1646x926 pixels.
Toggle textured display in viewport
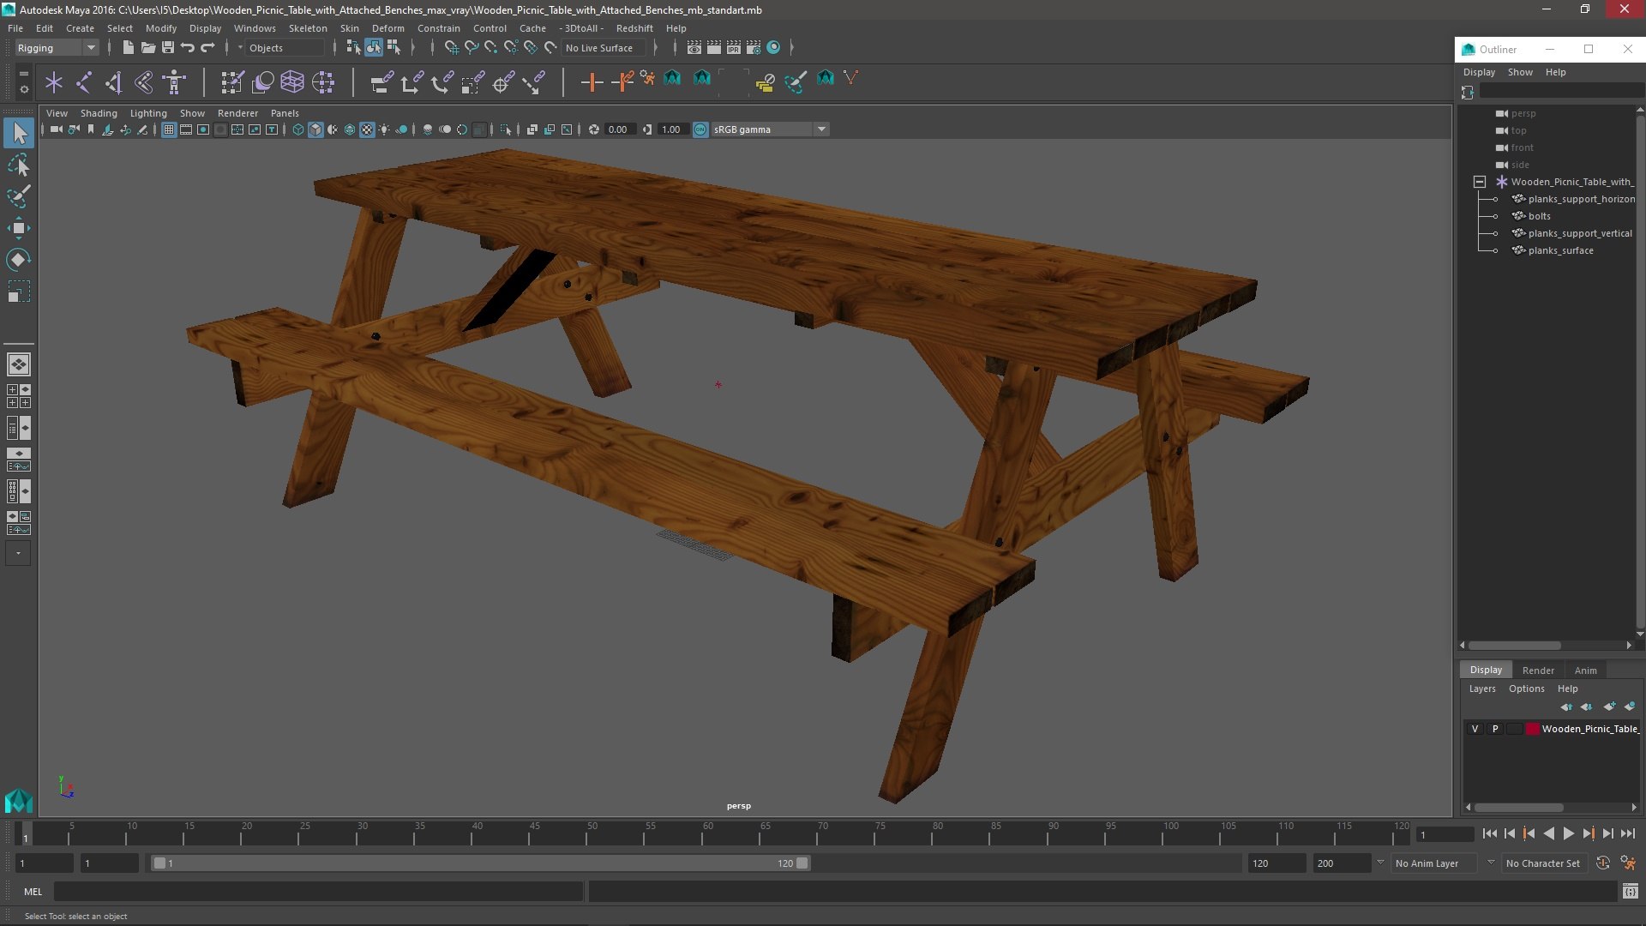(x=367, y=129)
